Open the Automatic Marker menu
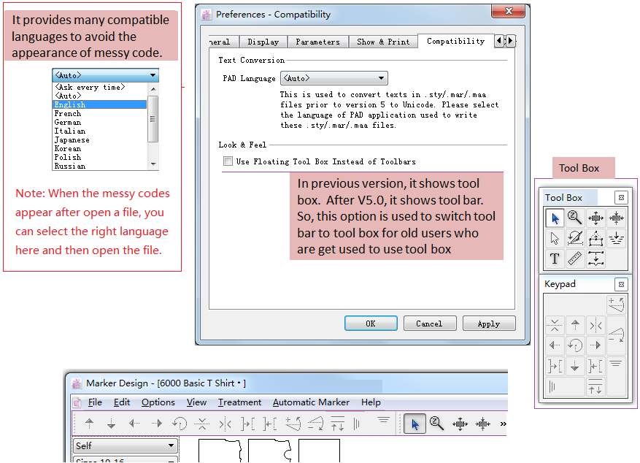 point(311,402)
